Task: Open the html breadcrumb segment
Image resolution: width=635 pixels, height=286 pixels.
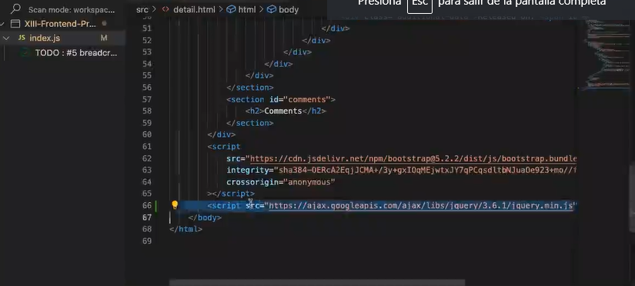Action: click(x=247, y=9)
